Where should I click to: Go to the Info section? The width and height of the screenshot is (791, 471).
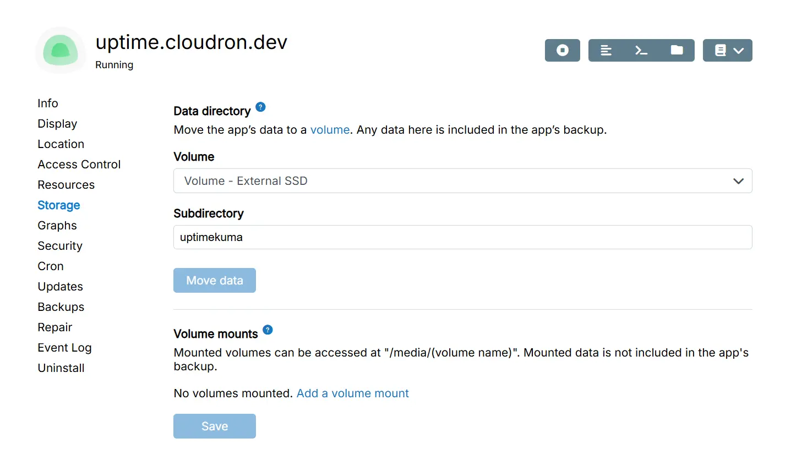tap(48, 103)
